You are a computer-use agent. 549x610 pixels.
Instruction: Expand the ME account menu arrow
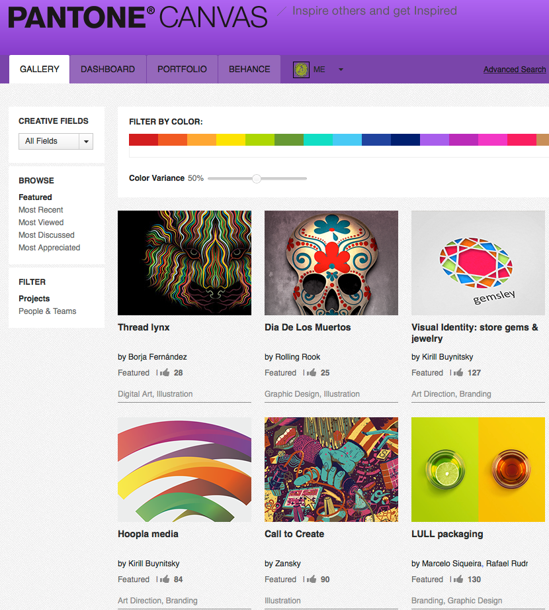point(341,70)
